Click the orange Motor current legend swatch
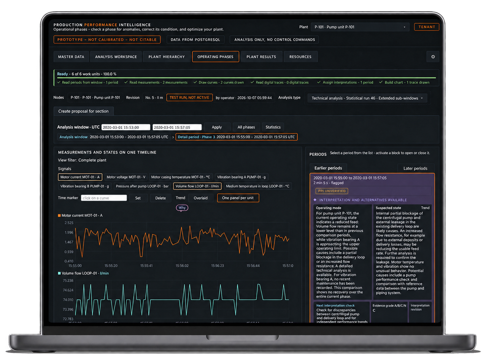 (59, 216)
